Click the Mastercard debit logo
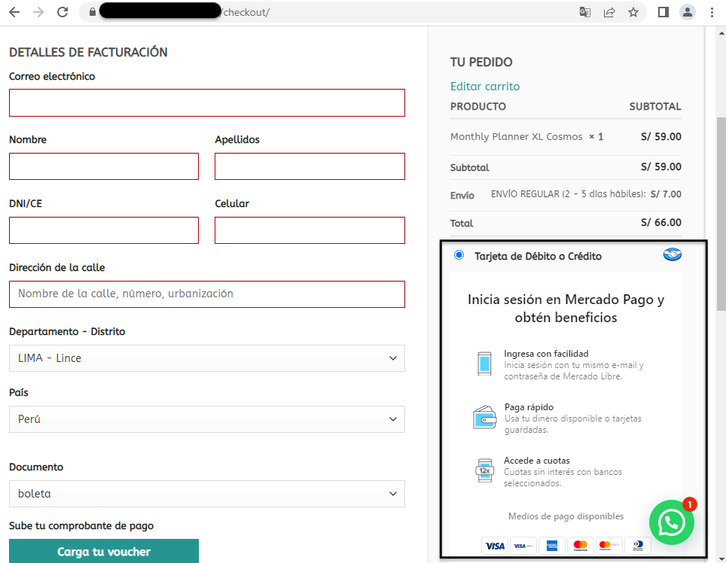The width and height of the screenshot is (726, 563). [x=609, y=546]
